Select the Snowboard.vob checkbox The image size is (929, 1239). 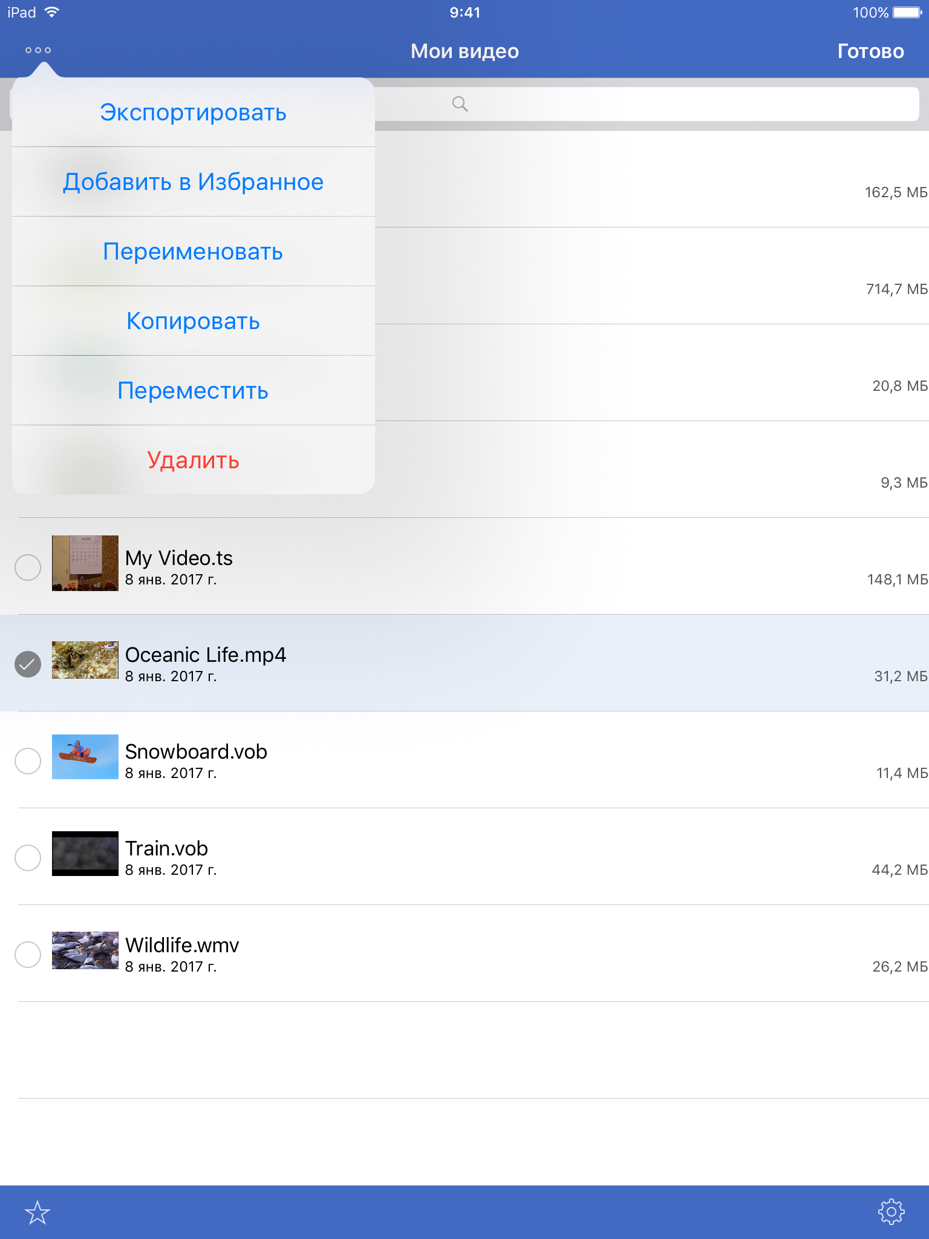point(28,761)
